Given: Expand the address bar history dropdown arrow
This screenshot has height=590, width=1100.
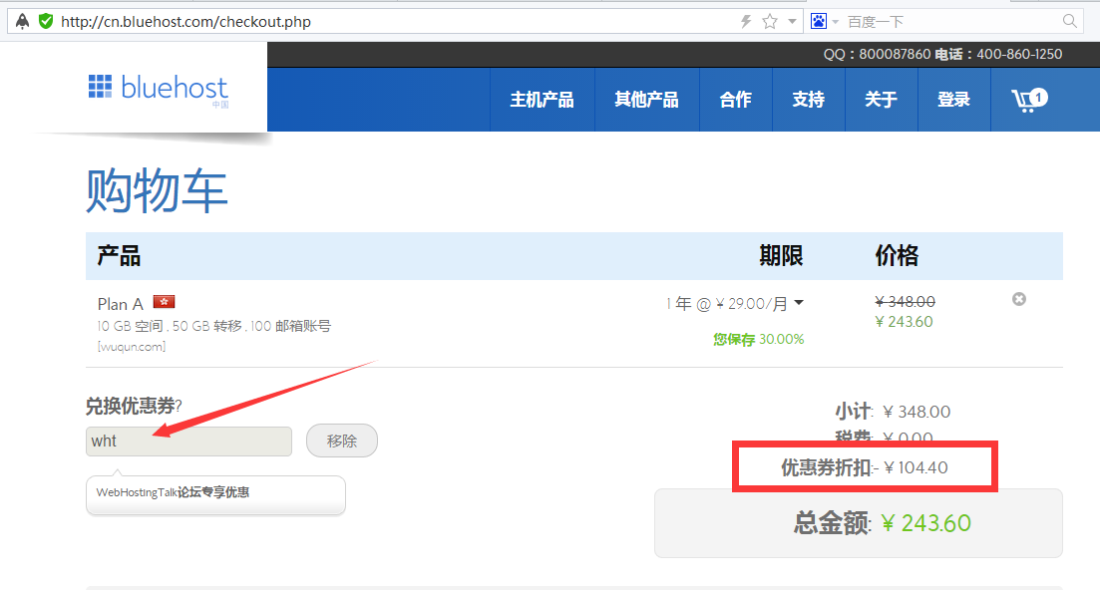Looking at the screenshot, I should point(792,22).
